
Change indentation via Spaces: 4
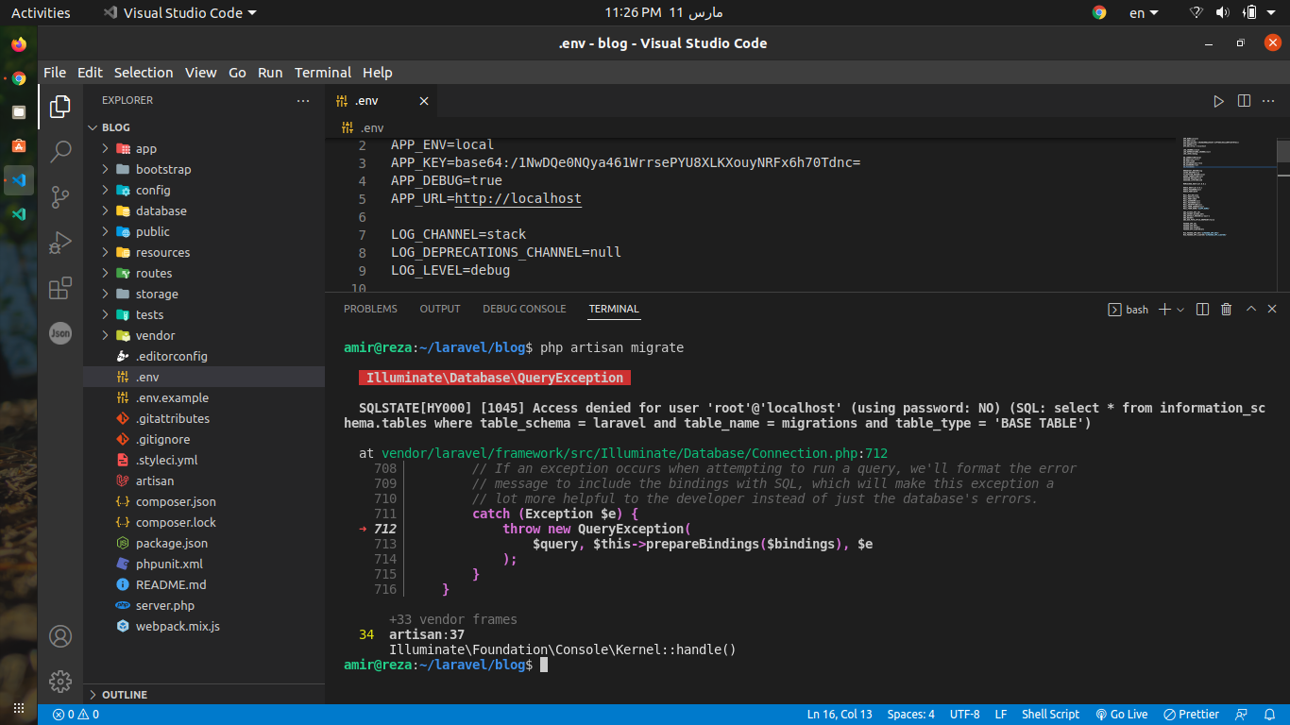click(911, 715)
